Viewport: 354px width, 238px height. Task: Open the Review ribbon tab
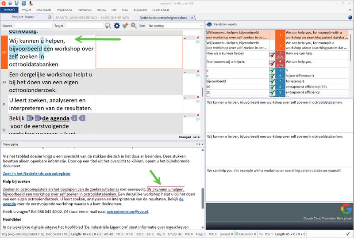101,10
